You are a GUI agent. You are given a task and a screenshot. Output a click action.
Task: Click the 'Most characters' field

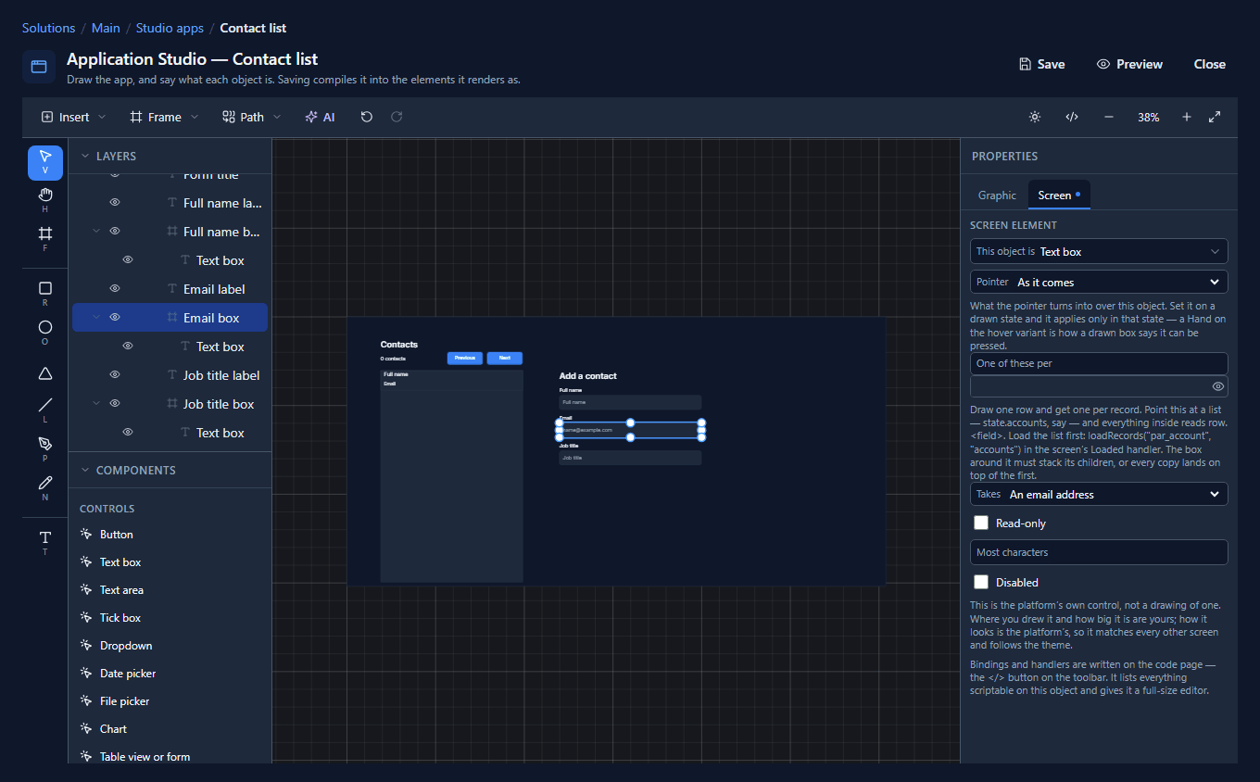[1099, 552]
